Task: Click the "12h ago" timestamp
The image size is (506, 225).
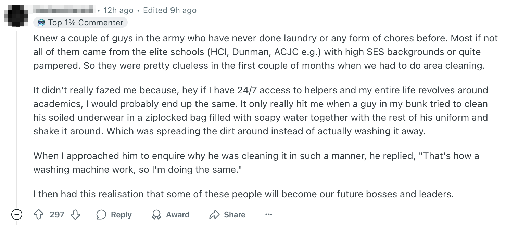Action: [x=118, y=10]
